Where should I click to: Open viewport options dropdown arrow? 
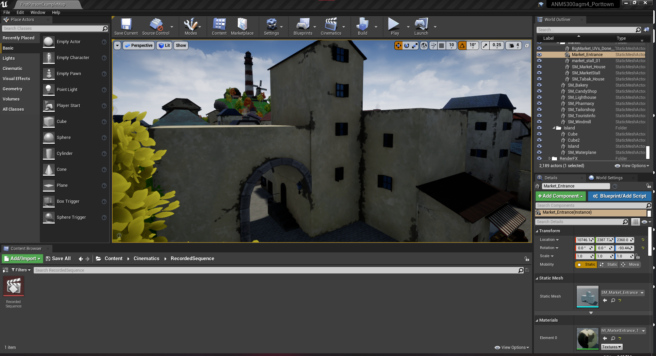click(x=117, y=46)
